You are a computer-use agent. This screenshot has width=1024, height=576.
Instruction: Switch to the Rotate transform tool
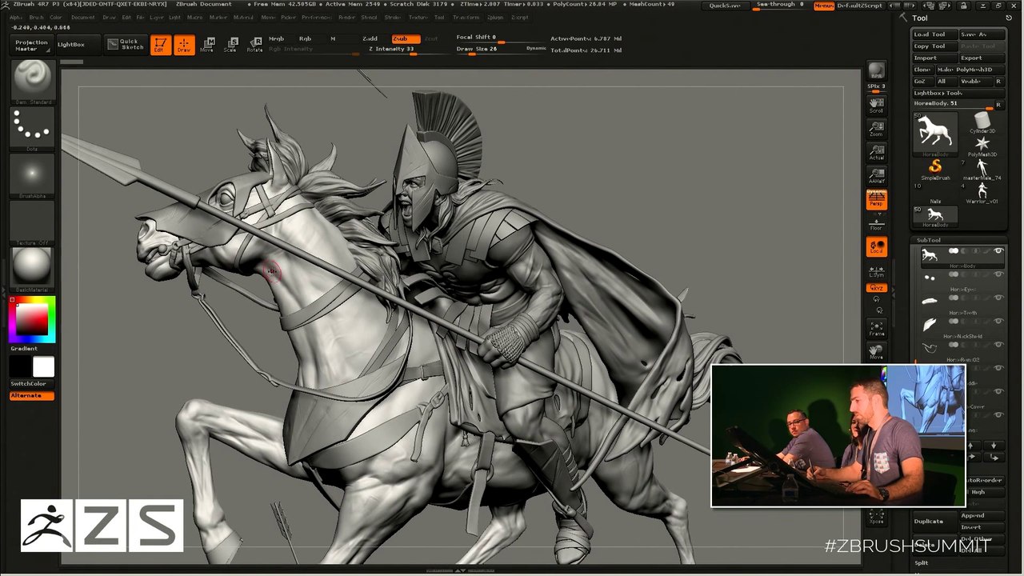point(254,45)
